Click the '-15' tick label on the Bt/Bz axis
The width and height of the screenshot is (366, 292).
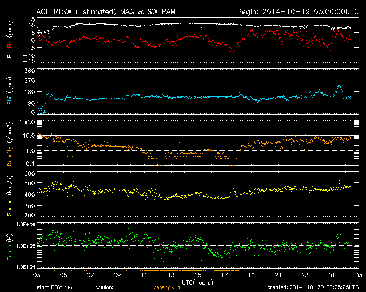pyautogui.click(x=29, y=61)
